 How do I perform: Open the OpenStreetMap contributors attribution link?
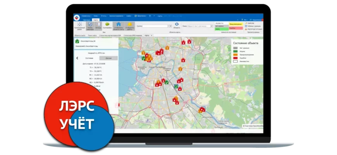[x=253, y=126]
